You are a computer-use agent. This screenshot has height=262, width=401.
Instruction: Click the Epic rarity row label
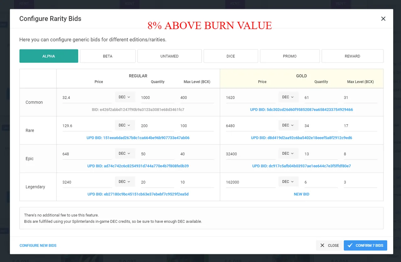[29, 159]
